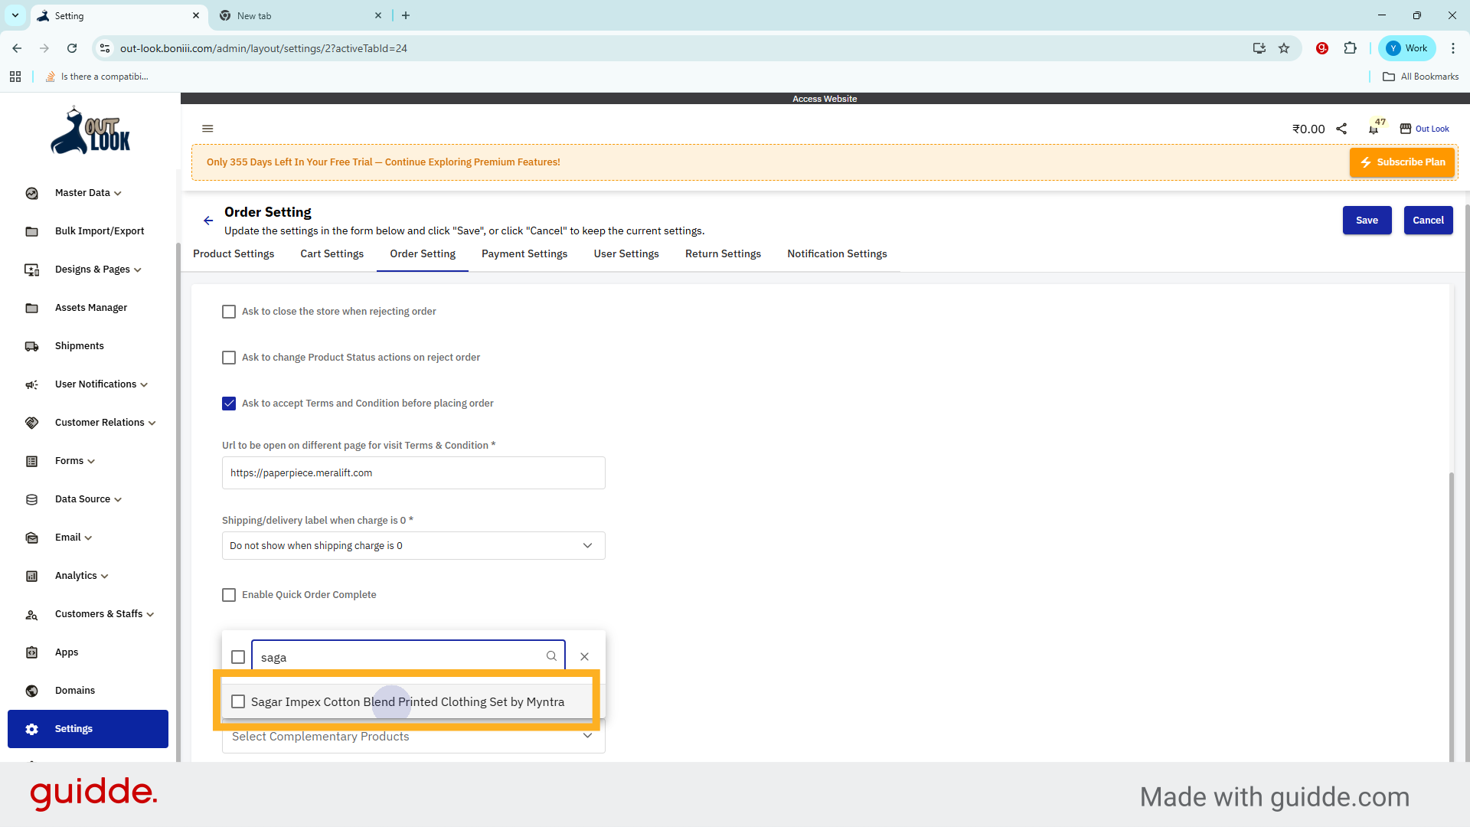Switch to Return Settings tab
Screen dimensions: 1470x827
coord(723,253)
